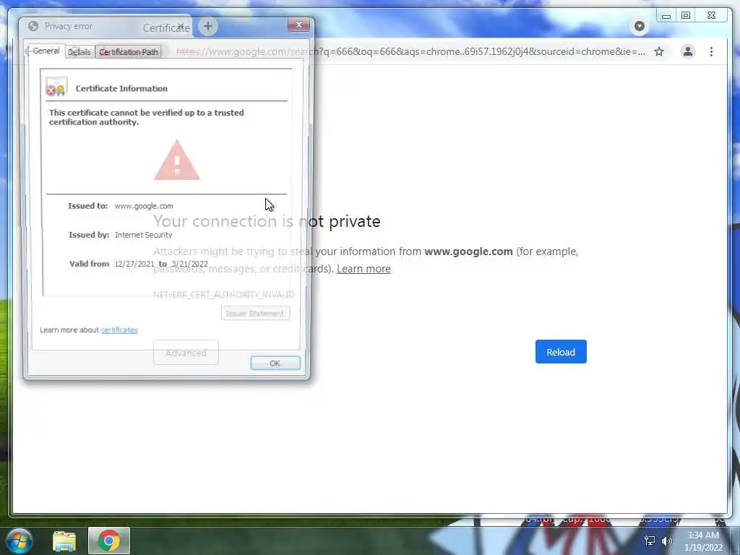Click OK to close the Certificate dialog
740x555 pixels.
pos(275,363)
